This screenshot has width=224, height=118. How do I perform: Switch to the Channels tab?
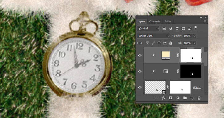154,22
